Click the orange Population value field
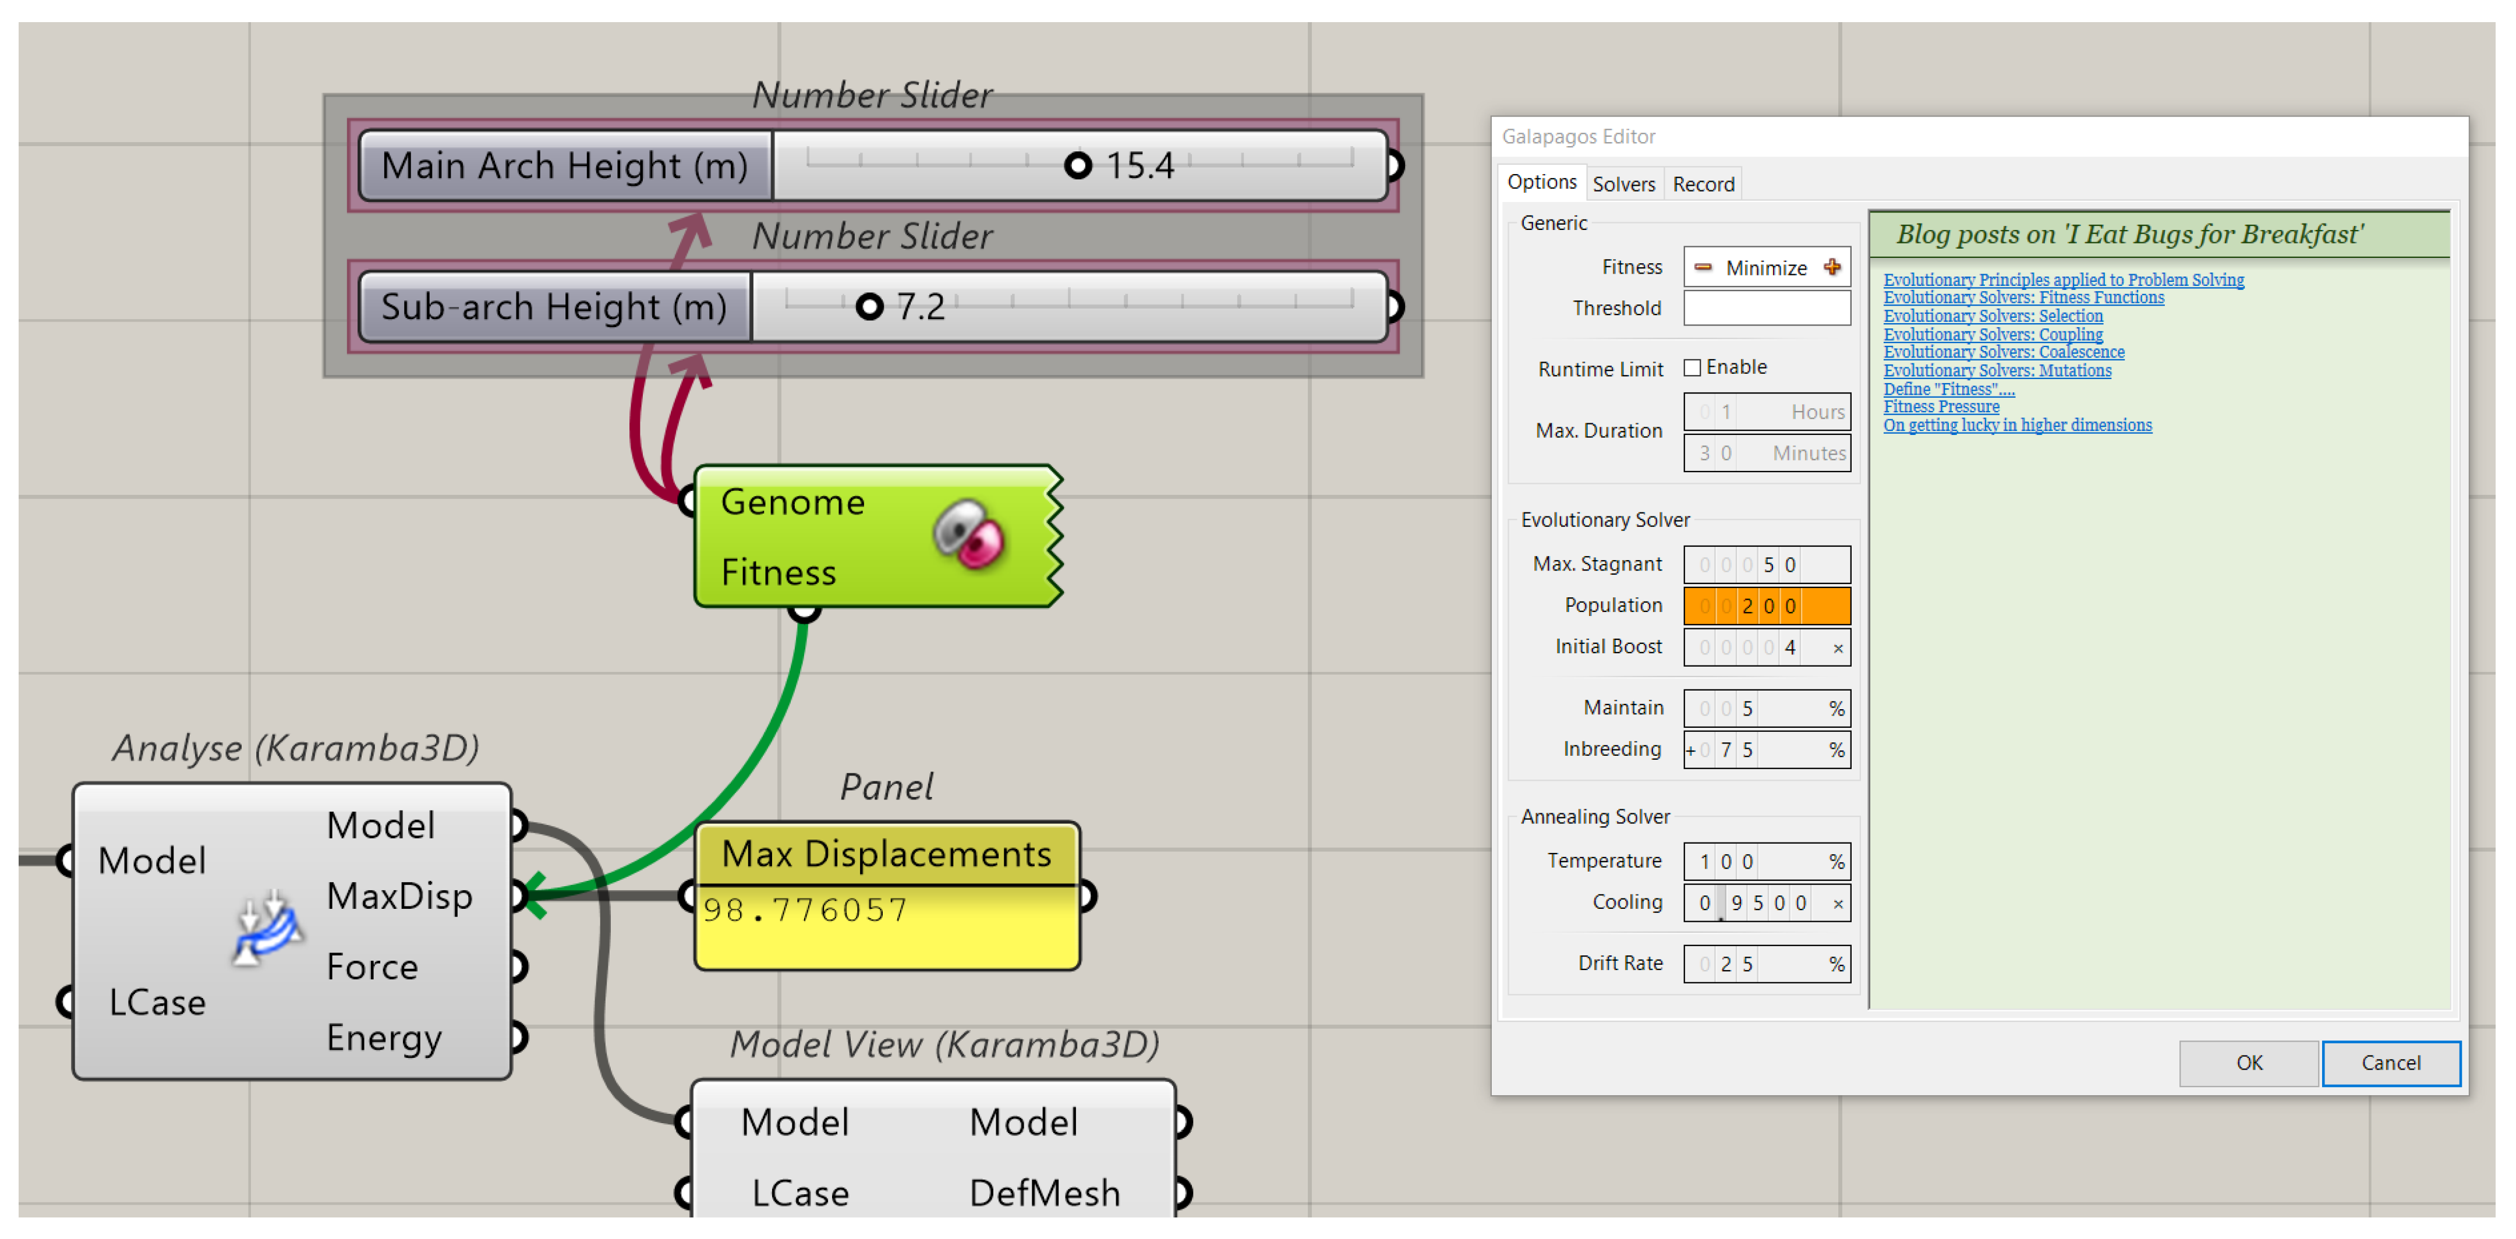This screenshot has width=2516, height=1239. [1766, 606]
